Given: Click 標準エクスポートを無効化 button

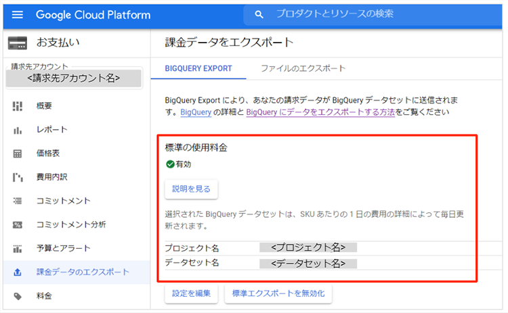Looking at the screenshot, I should [278, 293].
